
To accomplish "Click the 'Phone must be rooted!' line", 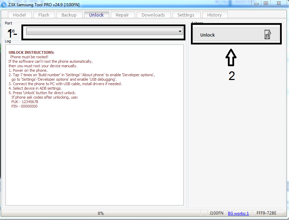I will tap(29, 57).
